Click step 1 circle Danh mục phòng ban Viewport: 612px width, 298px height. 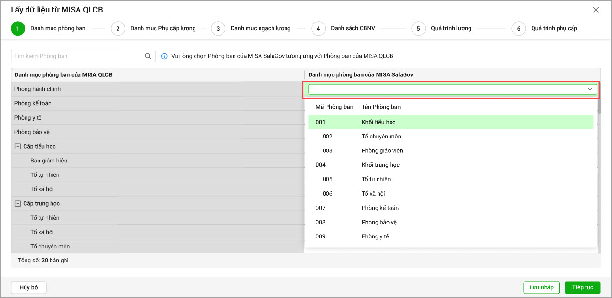click(18, 28)
